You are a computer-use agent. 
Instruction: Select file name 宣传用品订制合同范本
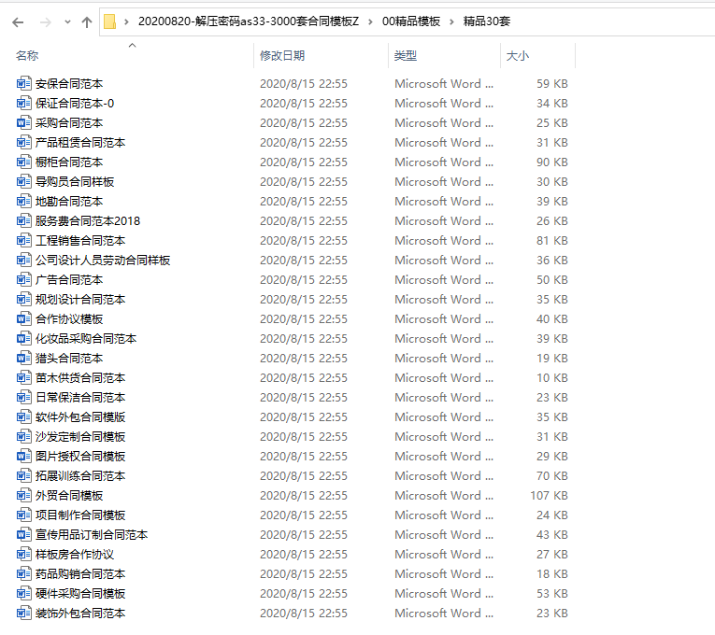(x=92, y=534)
